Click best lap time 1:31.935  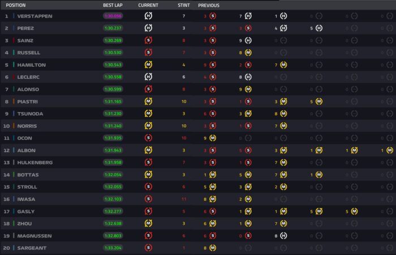[x=113, y=138]
